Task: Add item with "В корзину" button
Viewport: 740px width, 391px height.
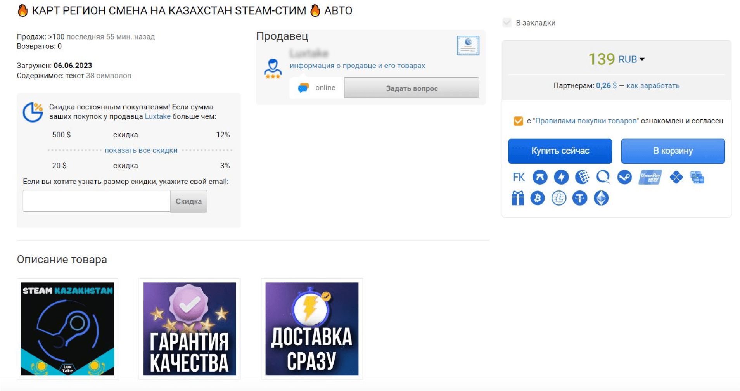Action: pos(673,151)
